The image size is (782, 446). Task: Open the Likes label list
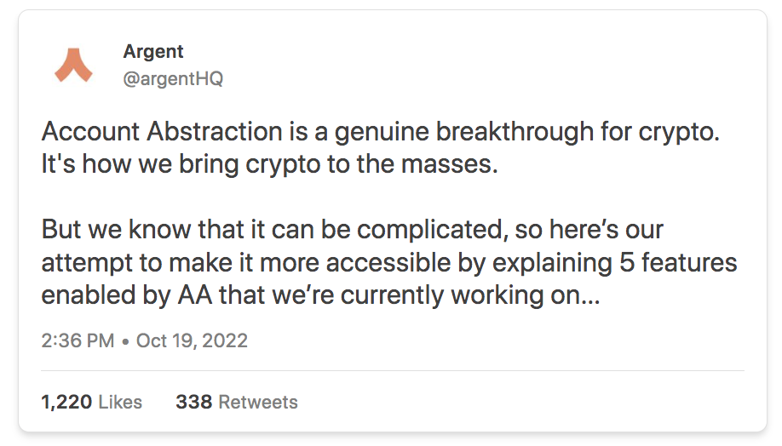point(120,402)
